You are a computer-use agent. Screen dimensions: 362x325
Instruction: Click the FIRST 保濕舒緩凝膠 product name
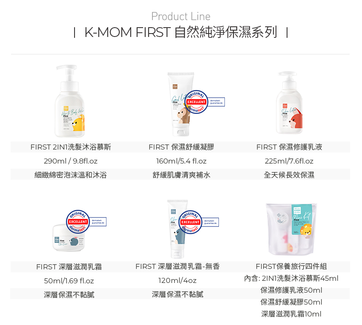[181, 147]
